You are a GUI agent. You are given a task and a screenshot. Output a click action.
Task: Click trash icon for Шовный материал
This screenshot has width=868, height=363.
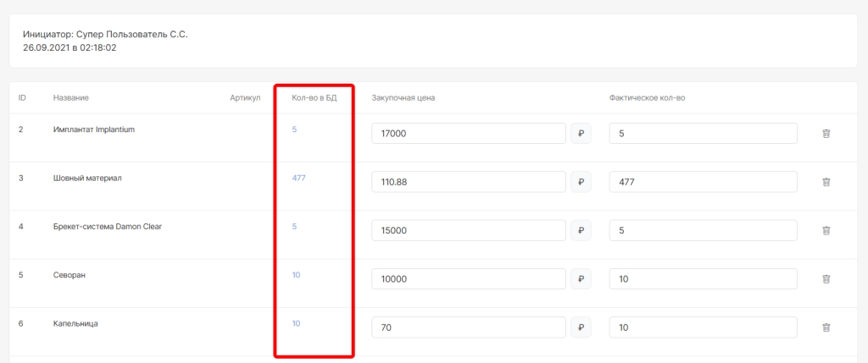(x=826, y=182)
